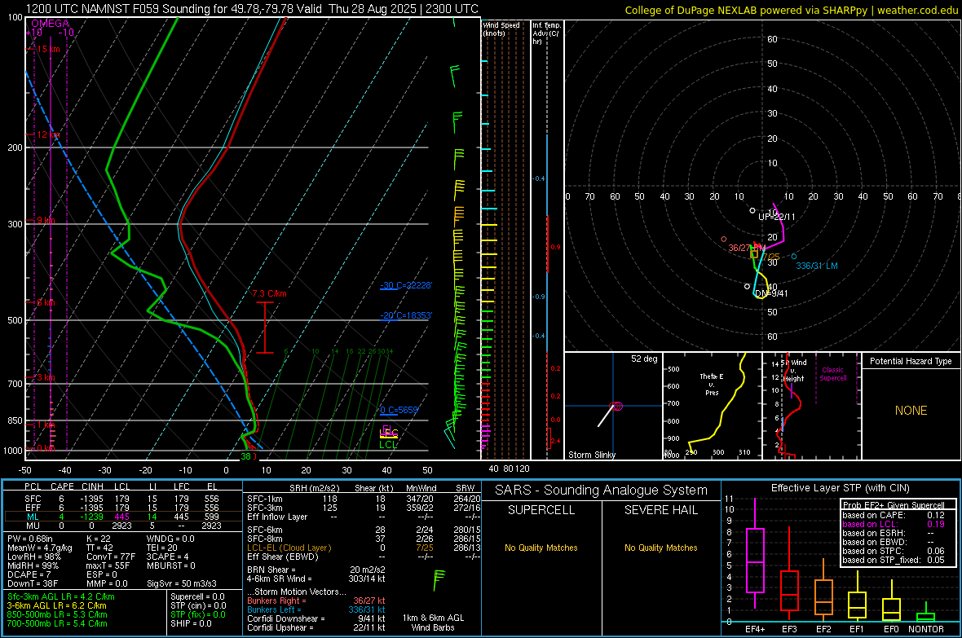Click the magenta based on LCL: 0.19 line
This screenshot has width=962, height=638.
click(894, 524)
